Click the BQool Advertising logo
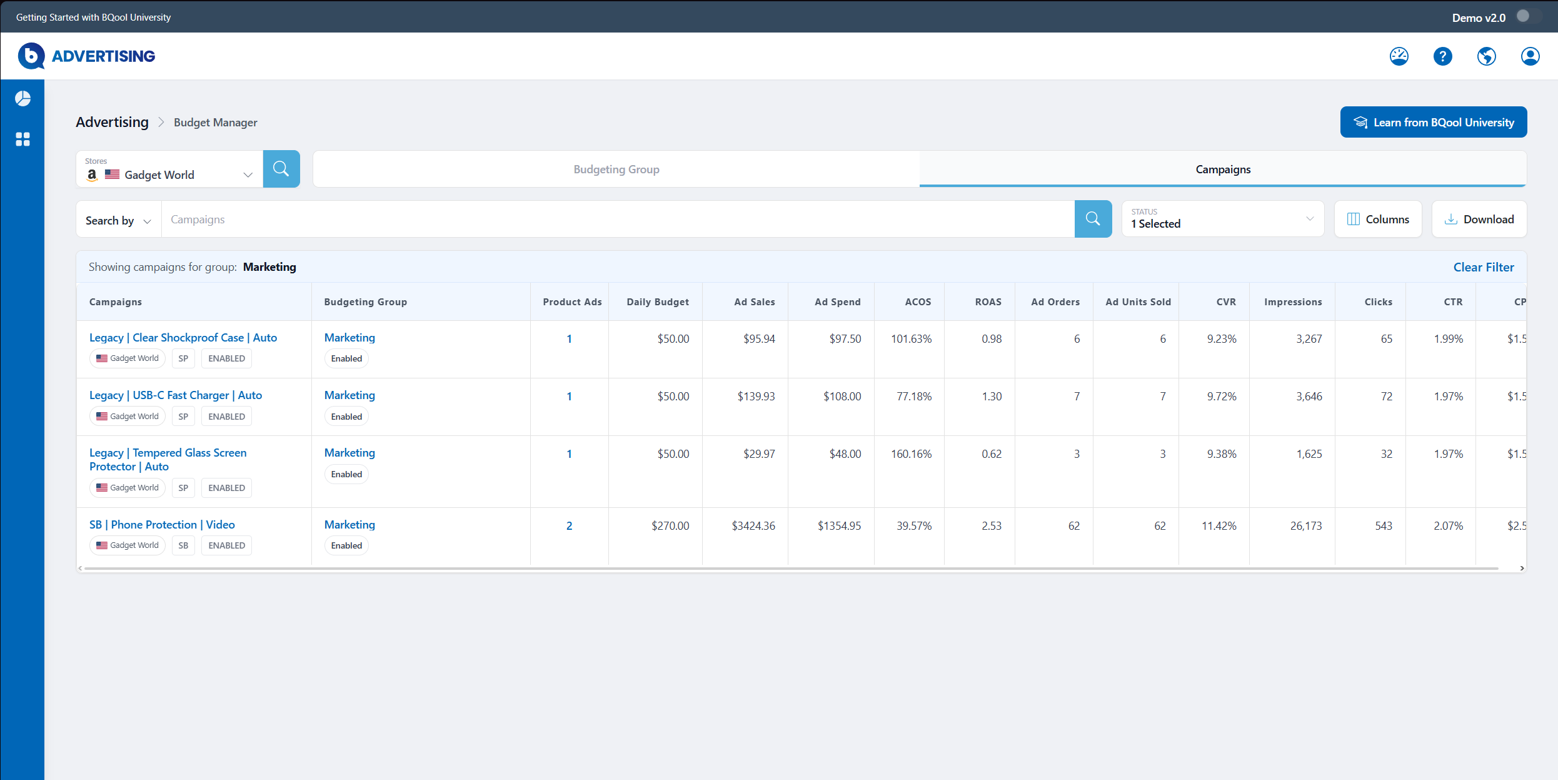The height and width of the screenshot is (780, 1558). click(86, 56)
